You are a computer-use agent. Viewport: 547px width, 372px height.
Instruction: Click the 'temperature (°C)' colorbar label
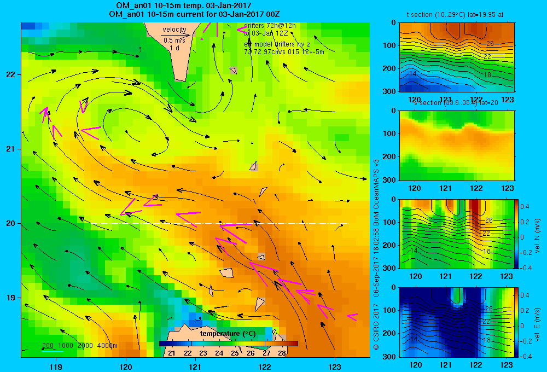(228, 334)
